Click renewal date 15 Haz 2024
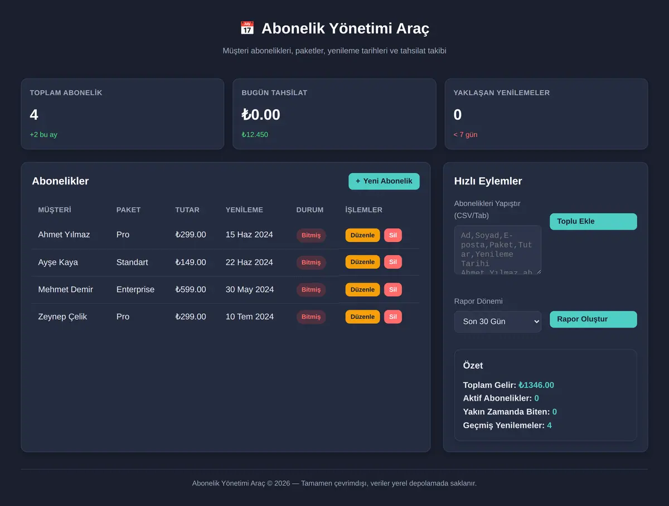The image size is (669, 506). [x=249, y=235]
